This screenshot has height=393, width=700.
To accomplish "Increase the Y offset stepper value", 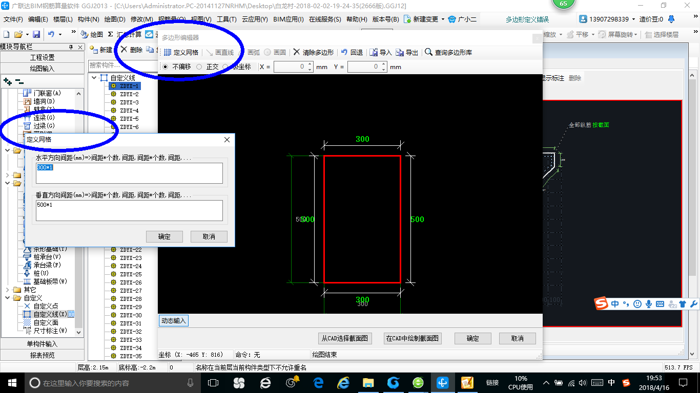I will 383,64.
